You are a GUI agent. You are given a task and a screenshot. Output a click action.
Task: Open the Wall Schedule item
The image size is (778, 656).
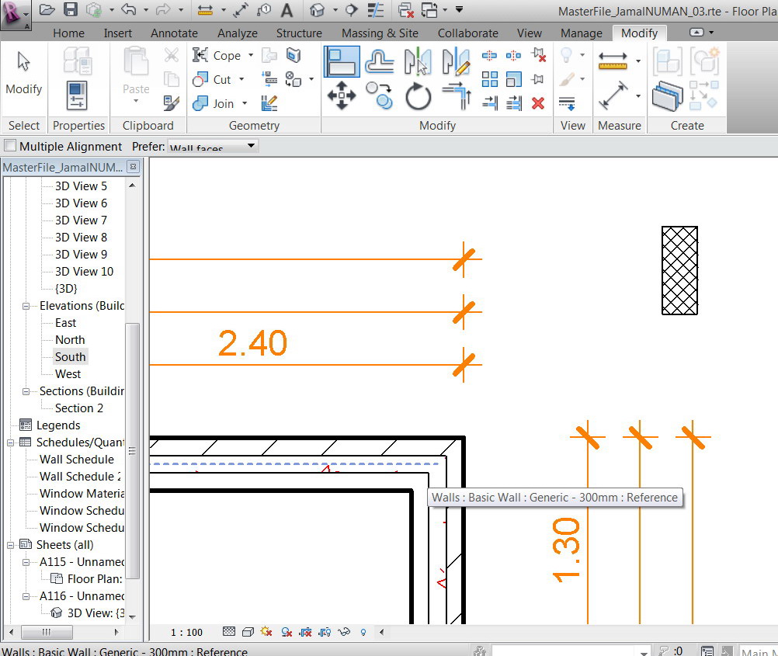pos(77,460)
